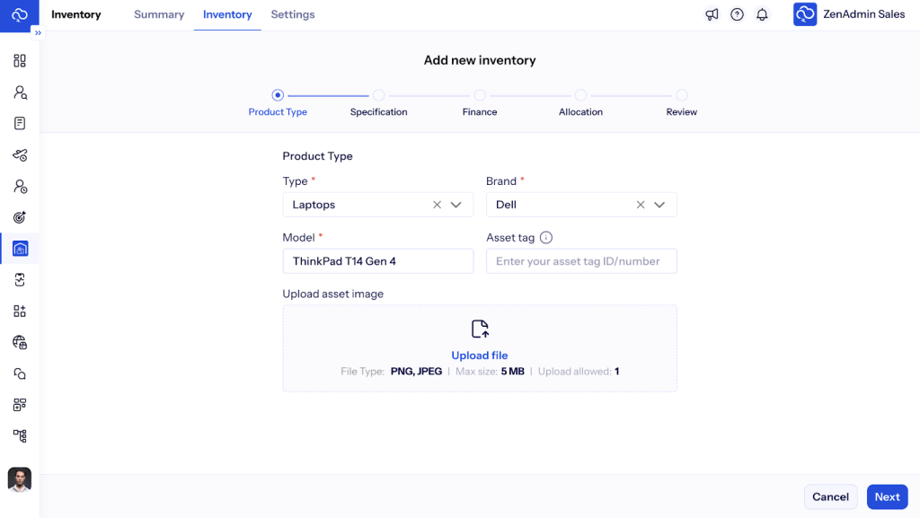This screenshot has width=920, height=518.
Task: Click the Asset tag input field
Action: [x=581, y=261]
